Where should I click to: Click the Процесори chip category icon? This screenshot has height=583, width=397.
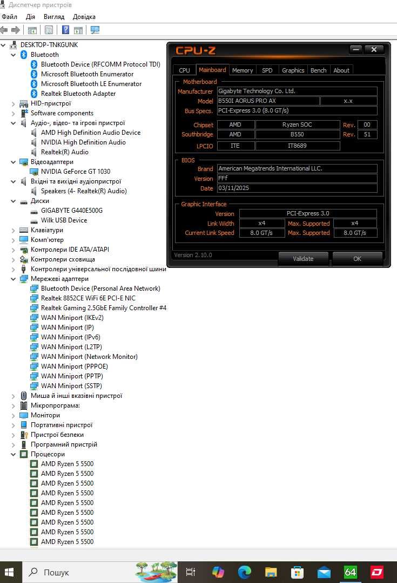[24, 454]
